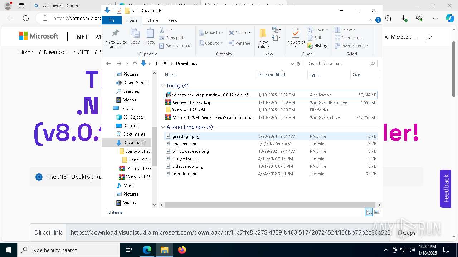Image resolution: width=458 pixels, height=257 pixels.
Task: Select Music in navigation pane
Action: 126,186
